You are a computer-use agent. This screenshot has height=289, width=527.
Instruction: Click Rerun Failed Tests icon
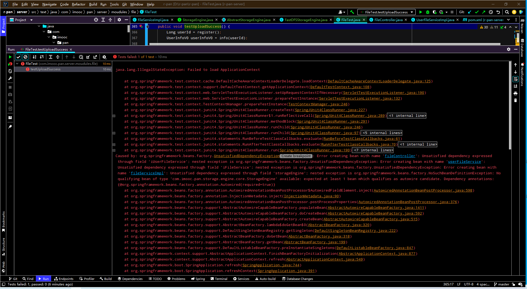pyautogui.click(x=10, y=64)
